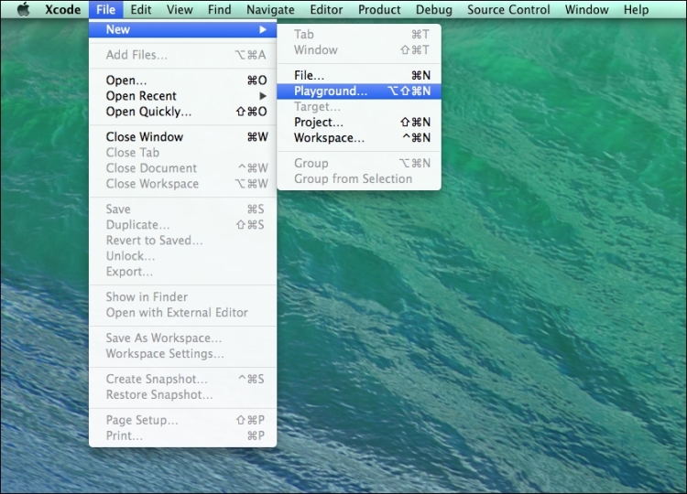Open the Debug menu

(x=434, y=9)
